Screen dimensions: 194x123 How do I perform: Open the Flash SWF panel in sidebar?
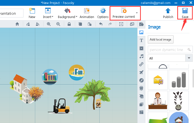coord(141,80)
